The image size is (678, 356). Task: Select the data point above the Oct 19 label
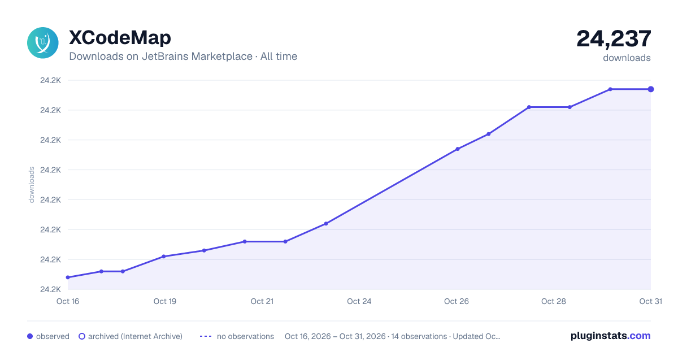[164, 257]
